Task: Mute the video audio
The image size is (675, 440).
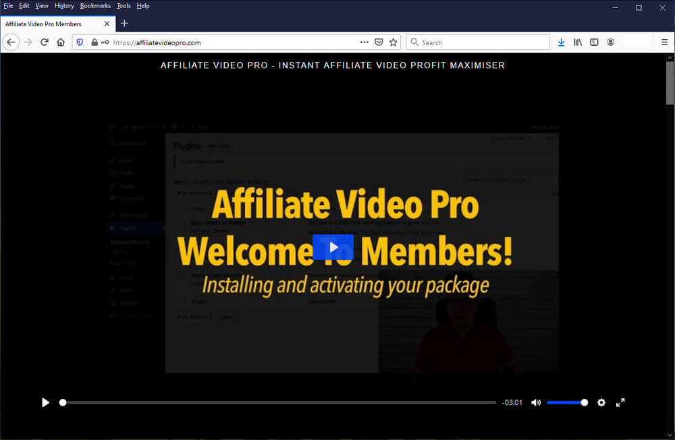Action: [x=536, y=403]
